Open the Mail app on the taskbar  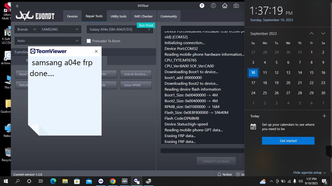tap(89, 181)
